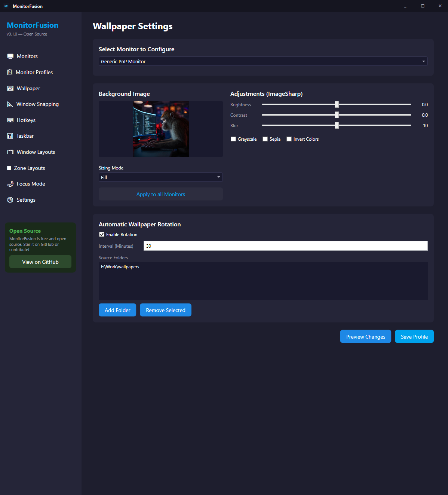
Task: Enable the Grayscale adjustment
Action: click(233, 139)
